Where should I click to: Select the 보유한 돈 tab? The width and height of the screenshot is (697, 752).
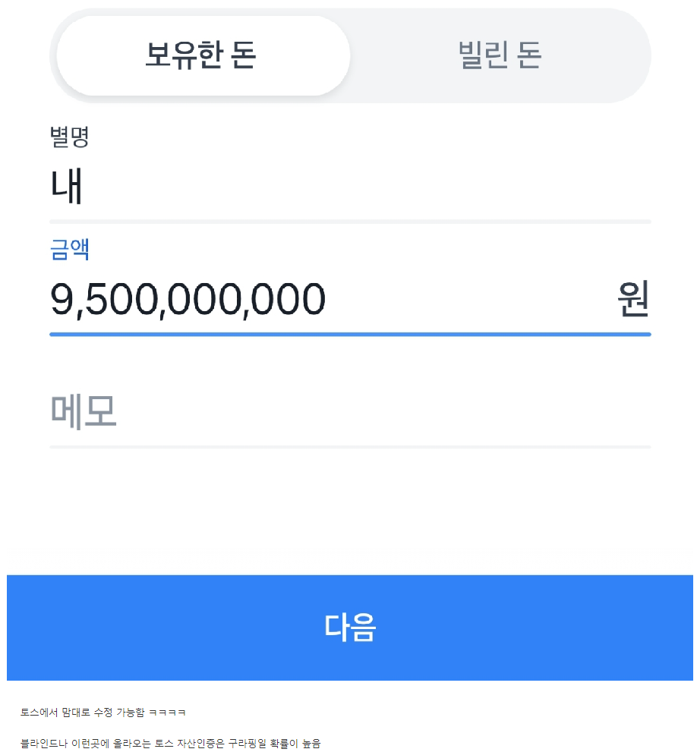(202, 55)
